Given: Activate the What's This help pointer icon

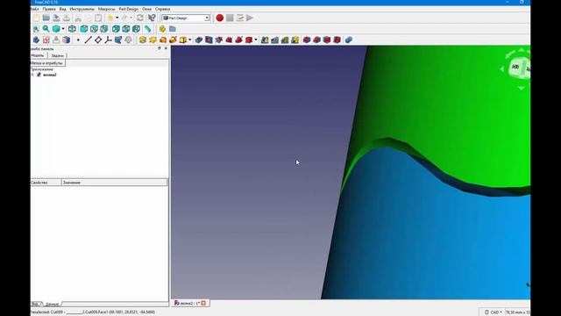Looking at the screenshot, I should click(x=152, y=18).
